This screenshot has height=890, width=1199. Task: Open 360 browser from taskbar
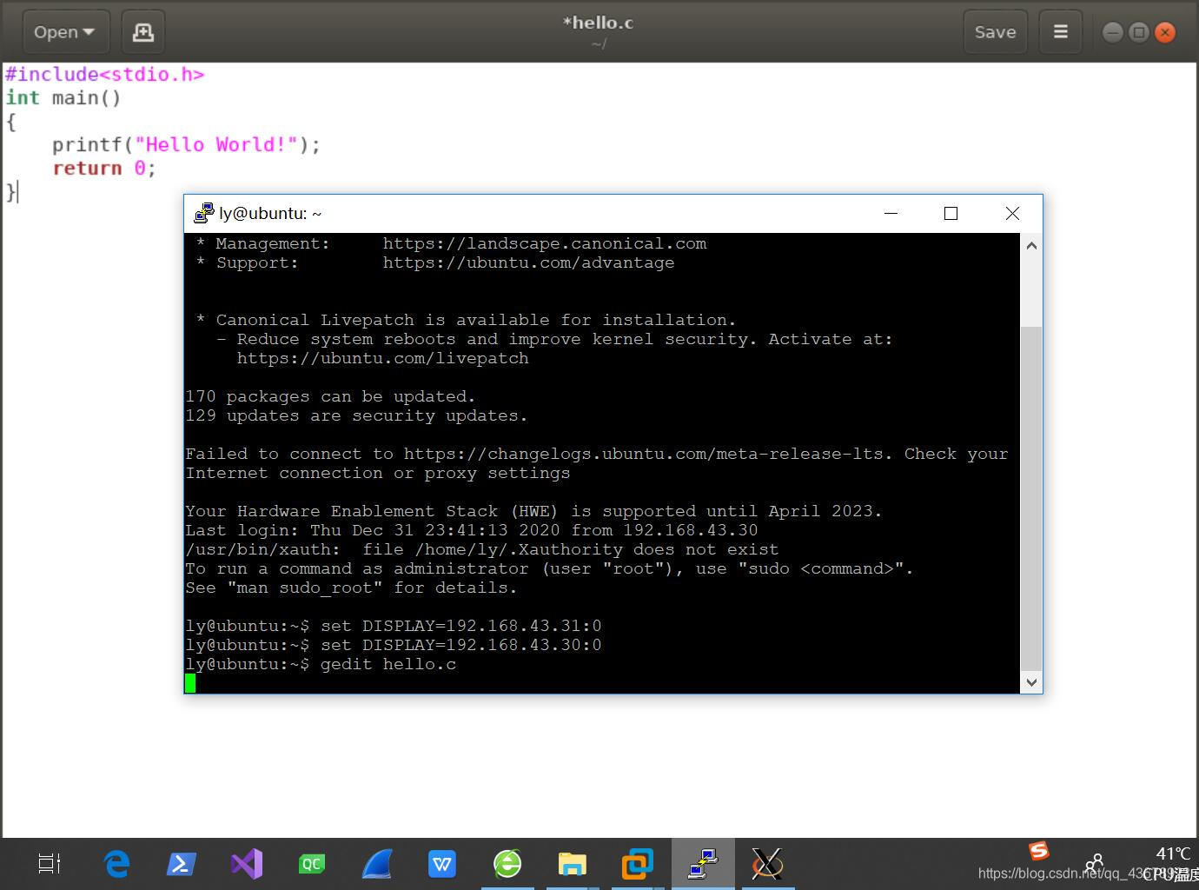pyautogui.click(x=507, y=864)
